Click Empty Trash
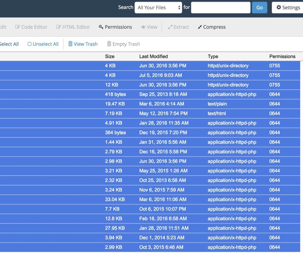This screenshot has height=253, width=303. pos(123,44)
